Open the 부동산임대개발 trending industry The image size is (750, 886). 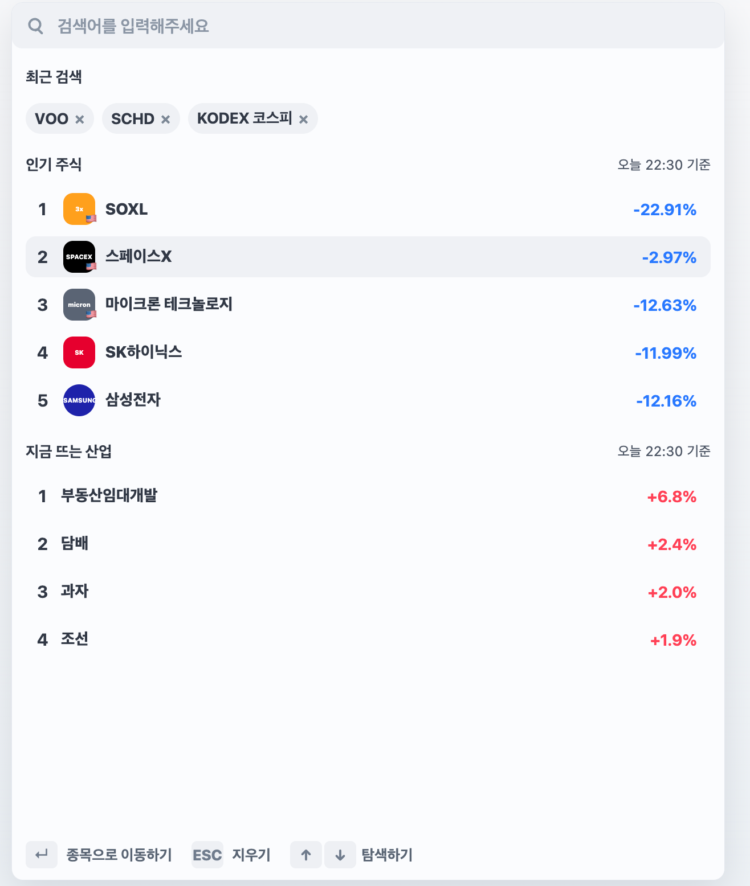[368, 496]
